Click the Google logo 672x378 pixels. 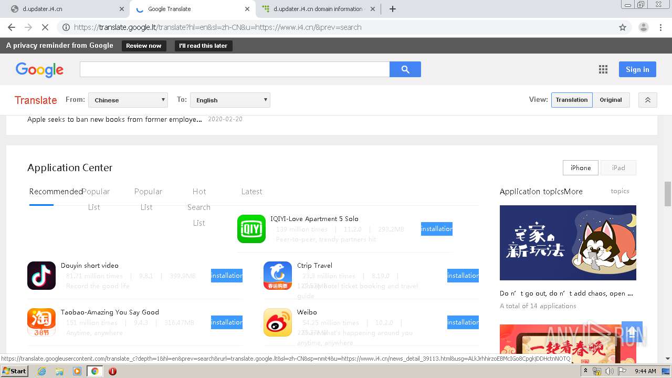tap(39, 69)
